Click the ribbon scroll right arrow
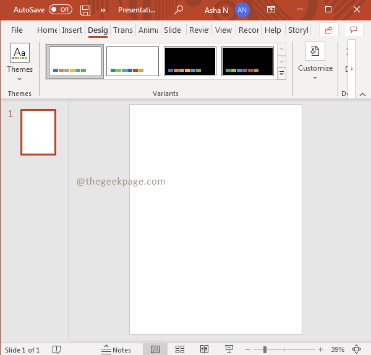This screenshot has height=355, width=371. (x=352, y=69)
